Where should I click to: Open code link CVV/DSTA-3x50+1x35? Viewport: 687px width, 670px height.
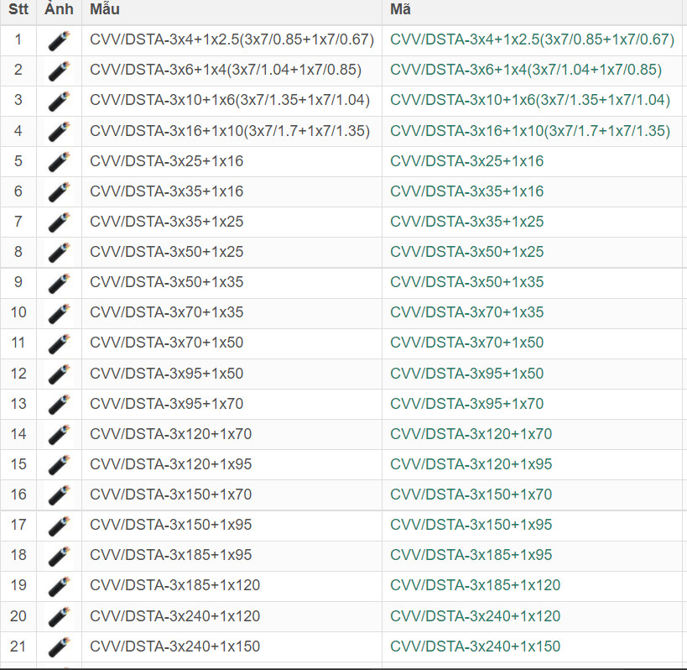pos(466,282)
